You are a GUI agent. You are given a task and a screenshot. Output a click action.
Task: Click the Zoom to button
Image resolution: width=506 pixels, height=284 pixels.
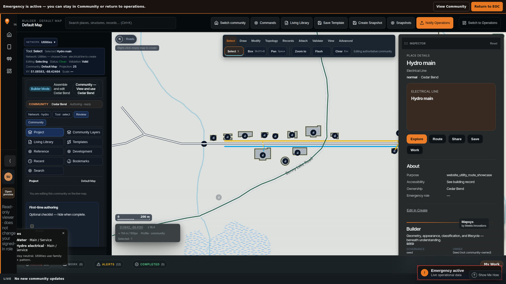pos(300,51)
